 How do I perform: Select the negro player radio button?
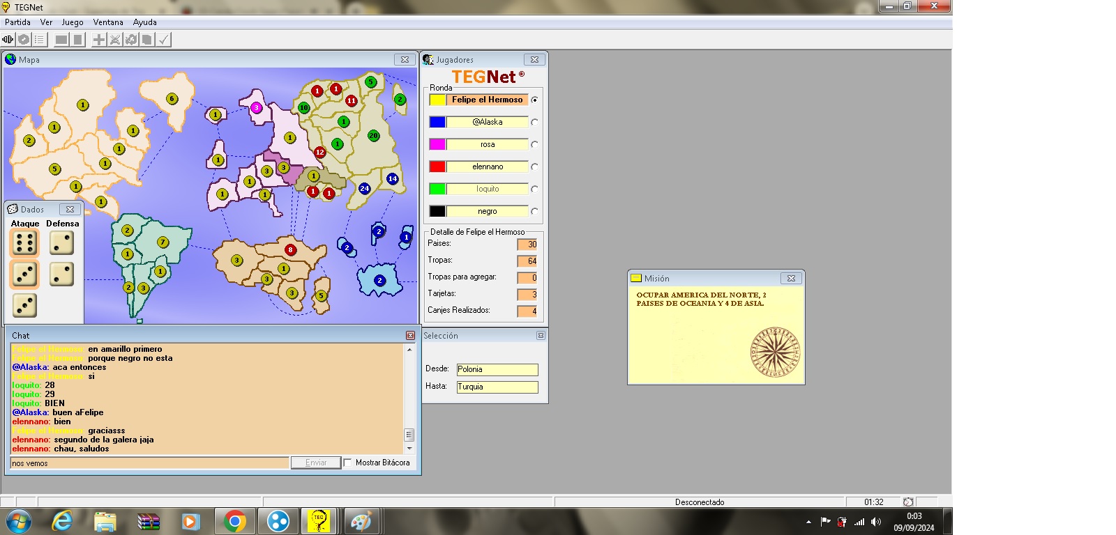tap(535, 211)
